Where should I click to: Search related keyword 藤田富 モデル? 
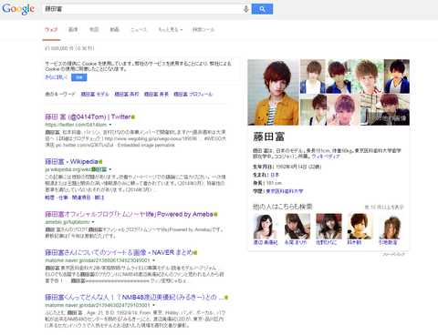pos(95,95)
